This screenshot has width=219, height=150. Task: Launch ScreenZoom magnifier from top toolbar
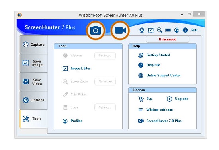pos(160,30)
